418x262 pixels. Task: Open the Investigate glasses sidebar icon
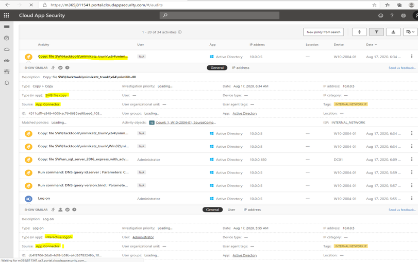click(x=7, y=61)
